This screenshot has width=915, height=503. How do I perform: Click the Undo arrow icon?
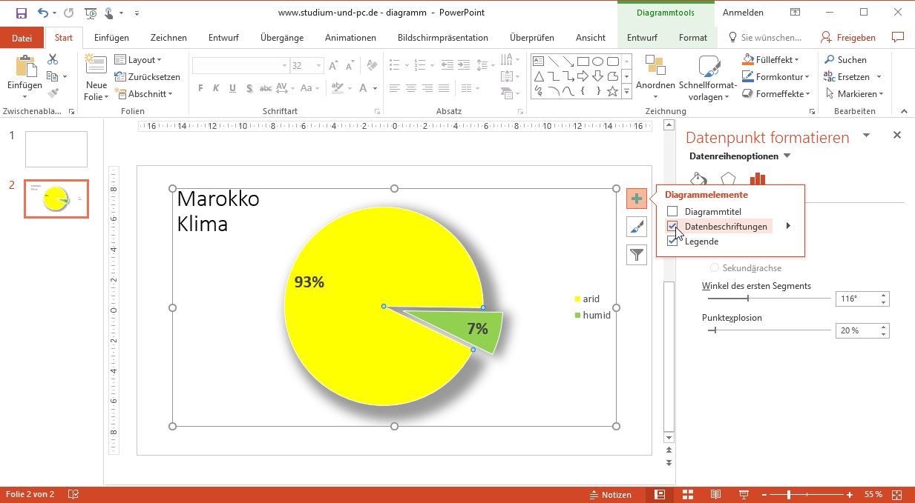tap(43, 13)
